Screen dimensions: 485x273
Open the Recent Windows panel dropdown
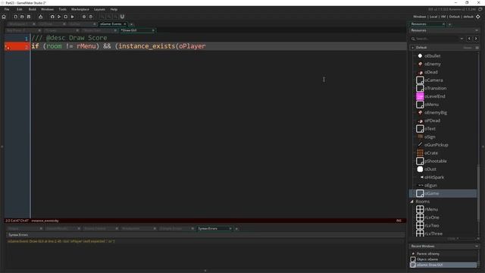[477, 246]
